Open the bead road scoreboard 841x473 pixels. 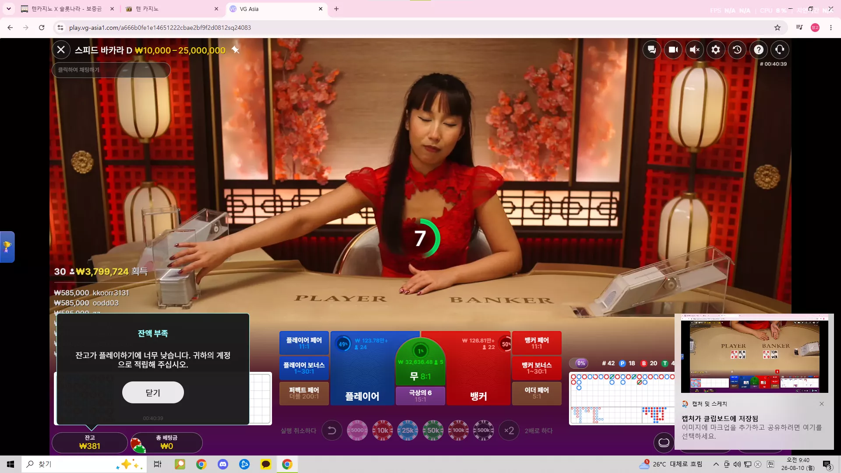tap(622, 399)
